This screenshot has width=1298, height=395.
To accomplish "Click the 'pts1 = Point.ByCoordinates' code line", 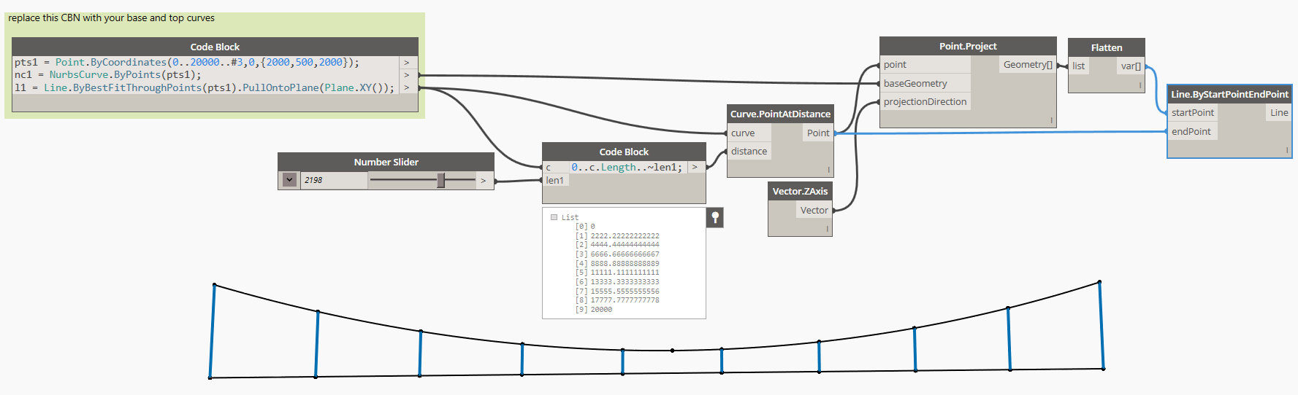I will 187,63.
